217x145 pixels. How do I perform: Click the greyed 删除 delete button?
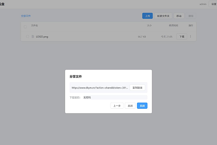click(x=191, y=16)
